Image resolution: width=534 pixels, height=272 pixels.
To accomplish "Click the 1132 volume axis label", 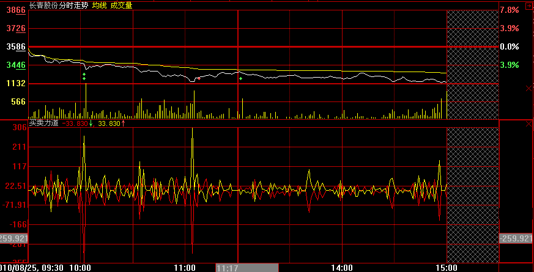I will (x=16, y=83).
